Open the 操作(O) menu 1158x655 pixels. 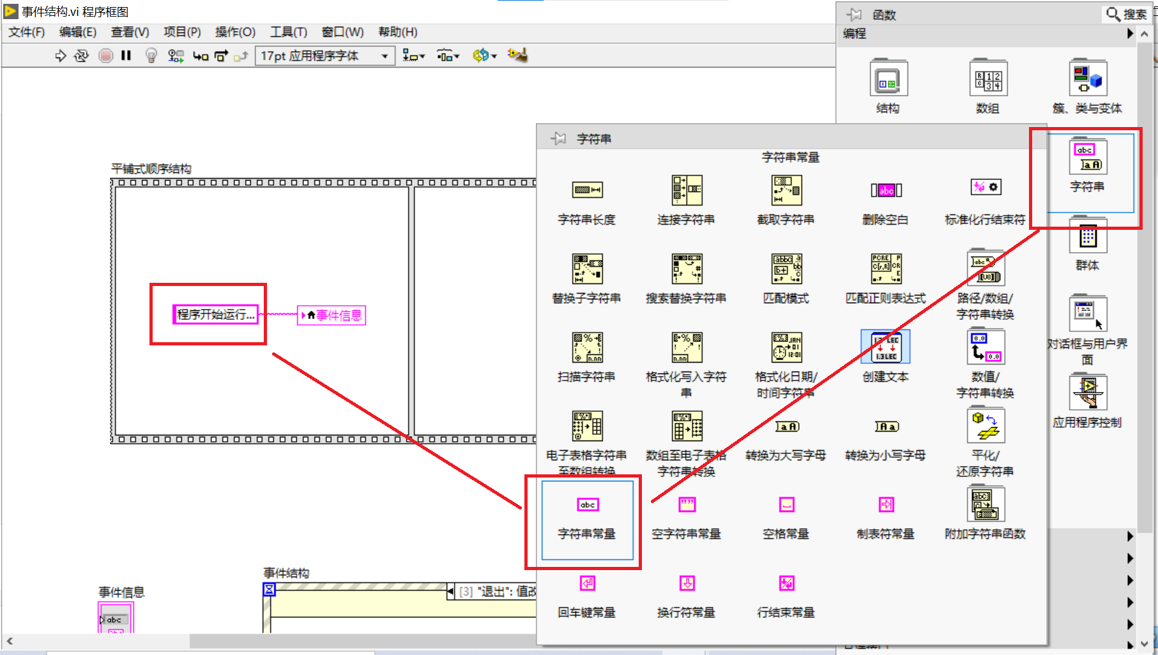point(235,32)
